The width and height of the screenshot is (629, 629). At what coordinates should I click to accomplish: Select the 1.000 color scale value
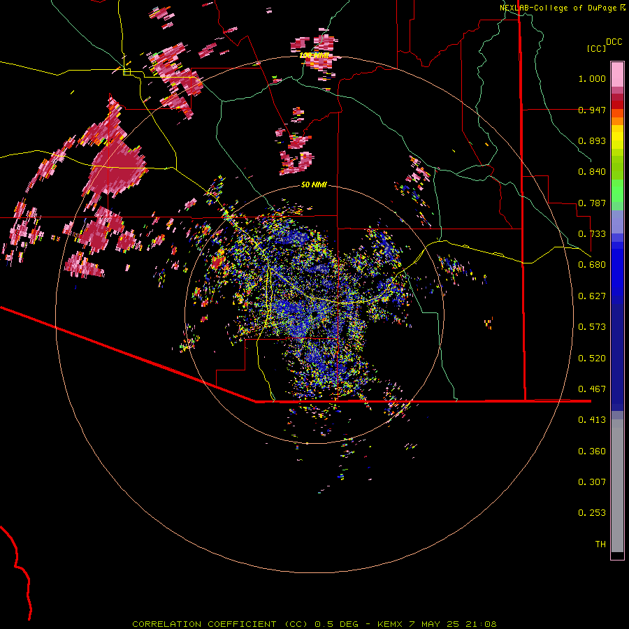point(592,78)
